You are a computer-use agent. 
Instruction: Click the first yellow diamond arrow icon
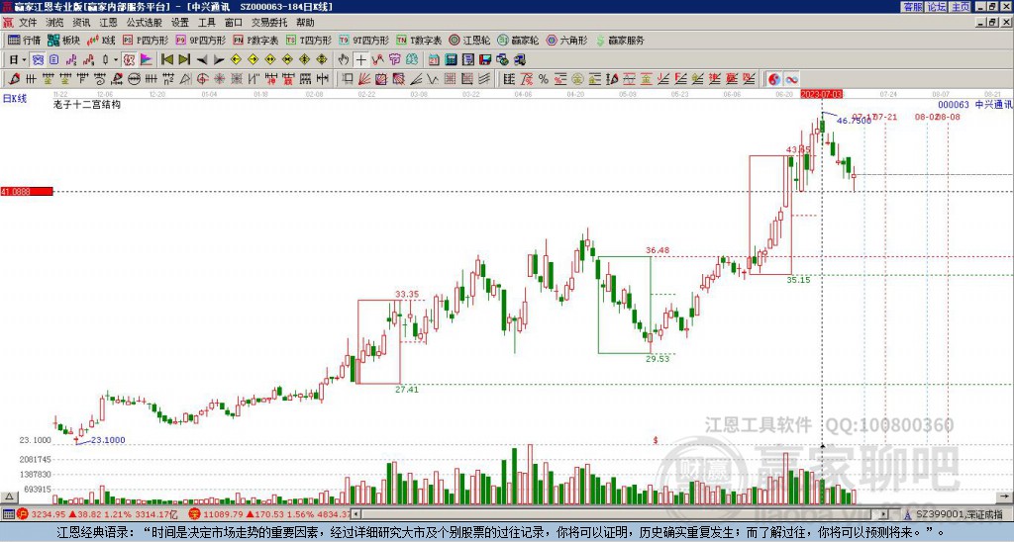[x=236, y=60]
